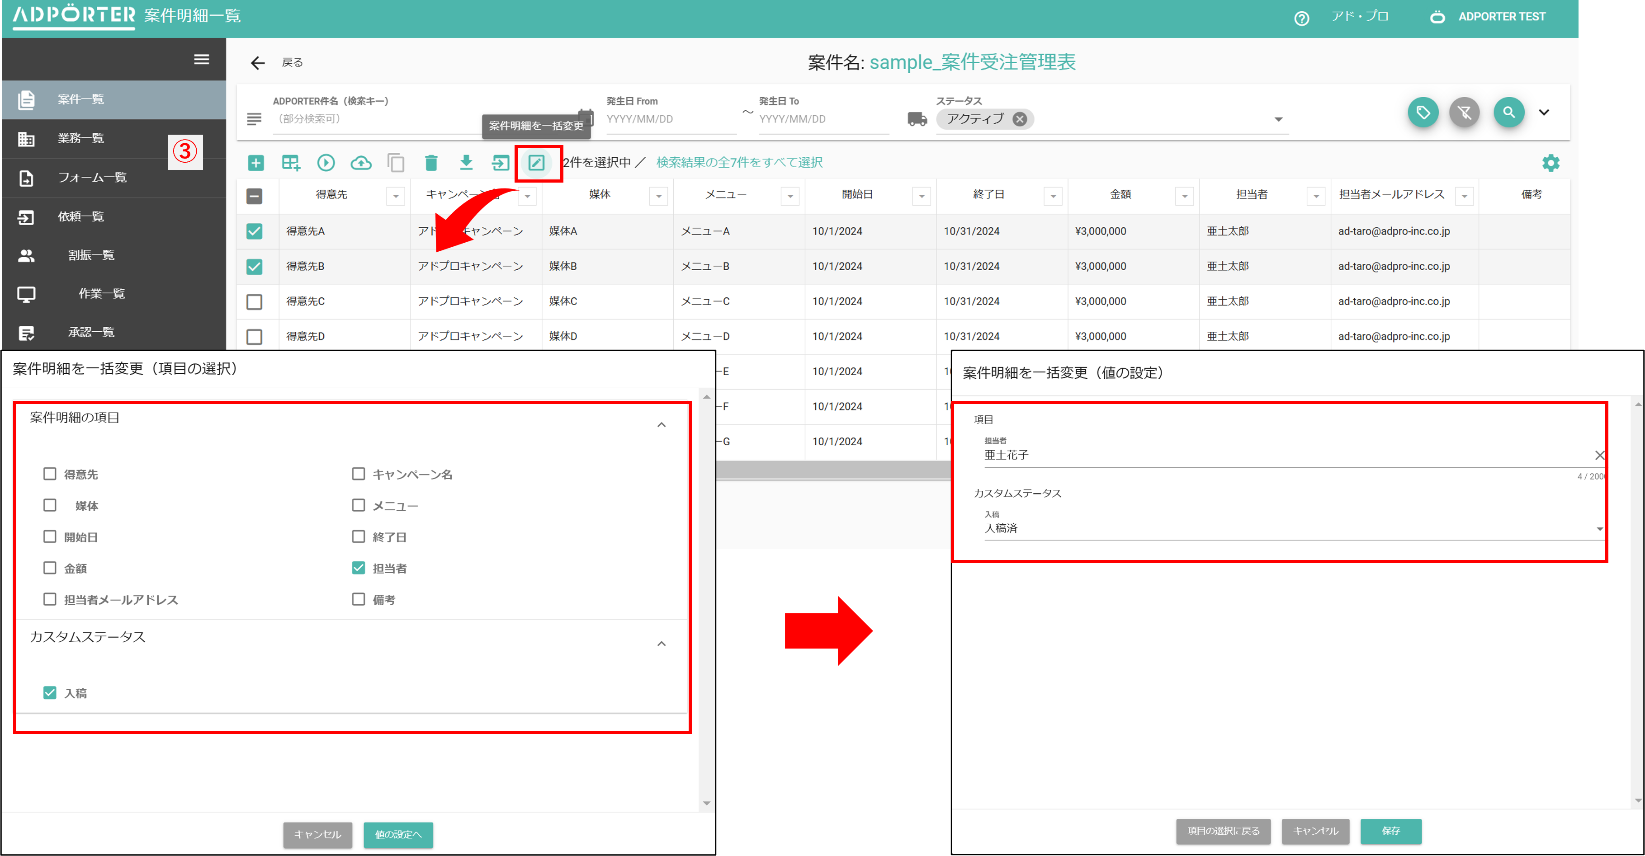The image size is (1645, 856).
Task: Check the 金額 item checkbox
Action: click(x=50, y=568)
